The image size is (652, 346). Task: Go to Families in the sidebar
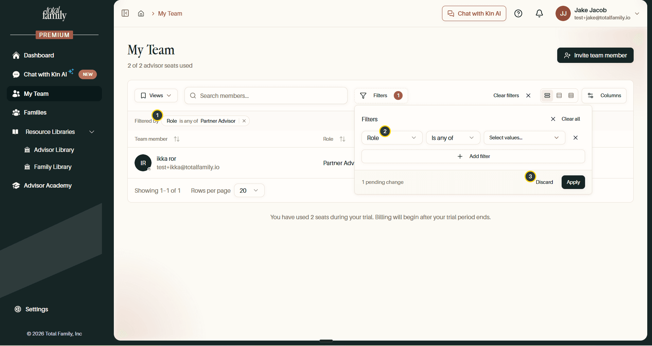tap(54, 113)
